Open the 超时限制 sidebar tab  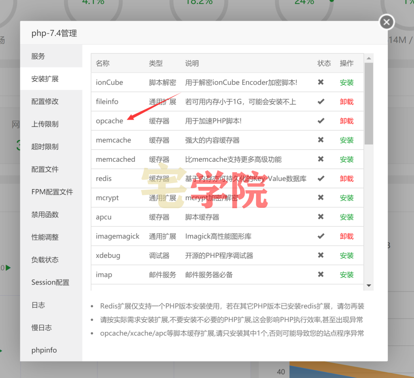51,146
